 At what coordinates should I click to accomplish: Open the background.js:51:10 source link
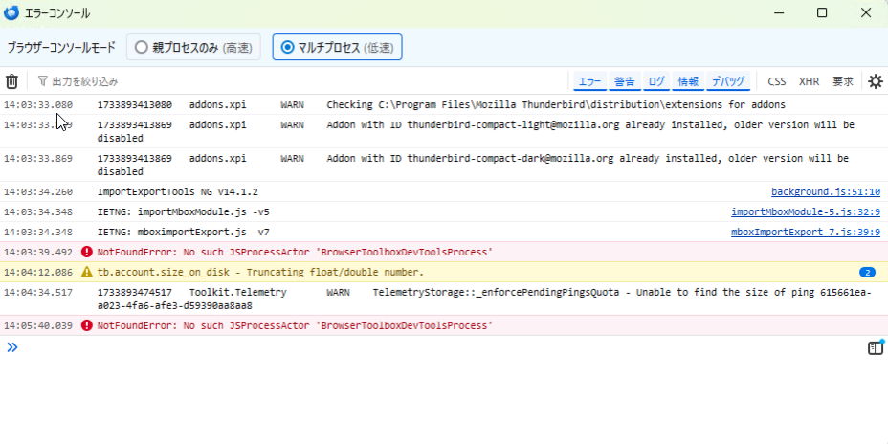(826, 191)
